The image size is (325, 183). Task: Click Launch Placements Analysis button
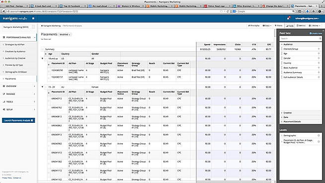[x=18, y=120]
